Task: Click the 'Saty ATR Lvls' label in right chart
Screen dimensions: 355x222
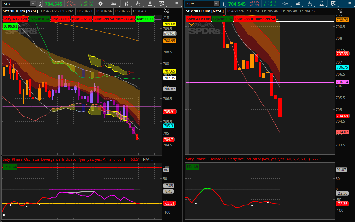Action: pos(199,19)
